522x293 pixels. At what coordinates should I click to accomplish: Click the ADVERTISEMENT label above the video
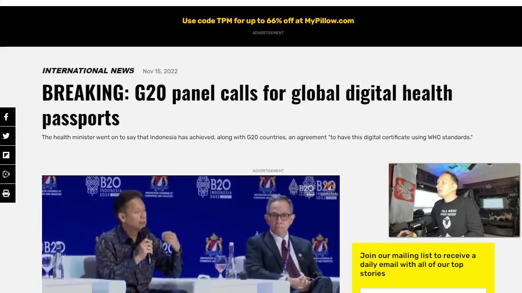268,171
